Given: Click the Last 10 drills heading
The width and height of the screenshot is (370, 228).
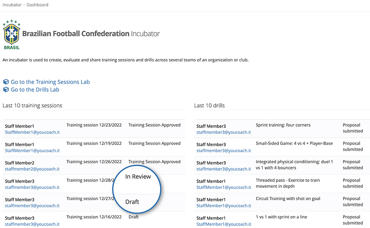Looking at the screenshot, I should click(209, 105).
